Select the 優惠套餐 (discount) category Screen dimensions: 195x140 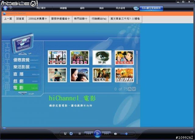26,60
